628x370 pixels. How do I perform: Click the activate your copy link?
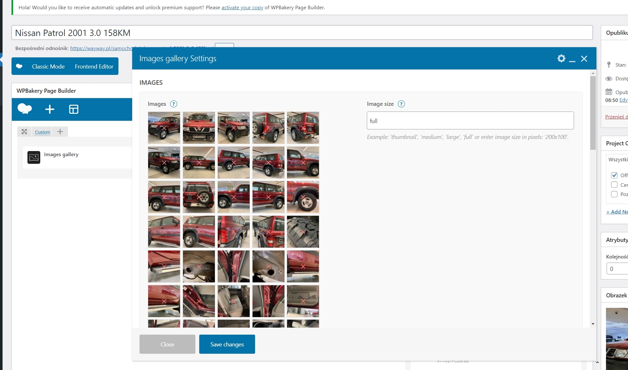tap(242, 7)
